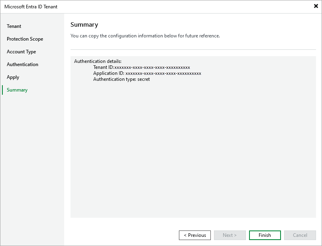Cancel the Microsoft Entra ID Tenant wizard
Viewport: 322px width, 246px height.
(x=300, y=235)
